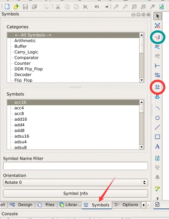The height and width of the screenshot is (219, 169).
Task: Expand hidden side toolbar tools chevron
Action: 157,199
